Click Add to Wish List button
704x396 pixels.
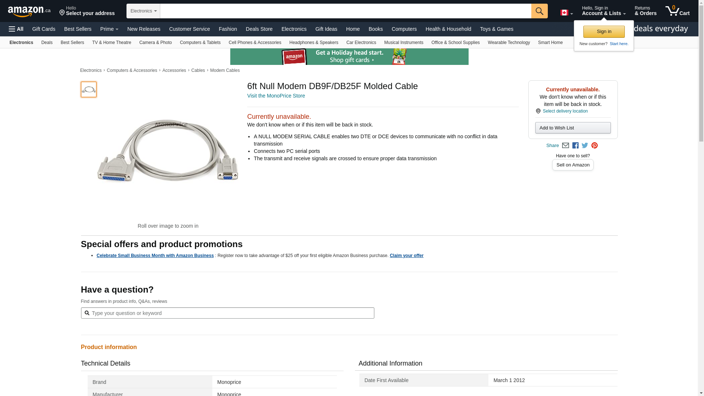point(573,128)
